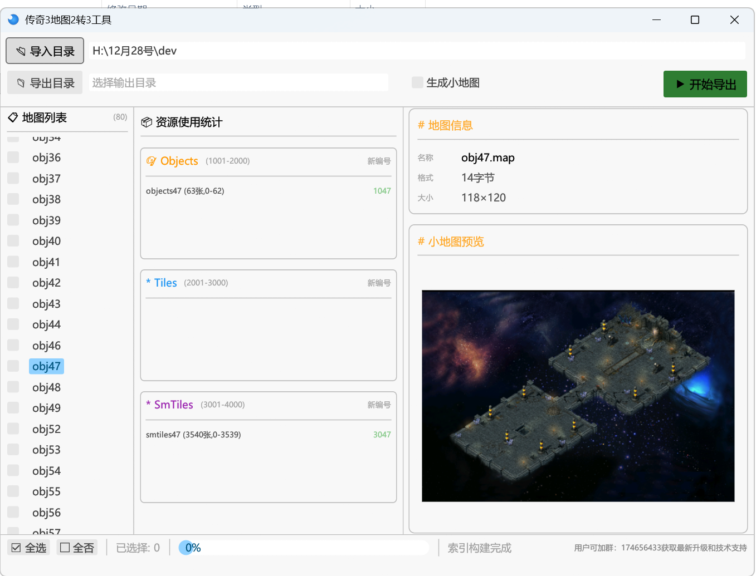Screen dimensions: 756x576
Task: Click the minimap preview image
Action: point(578,396)
